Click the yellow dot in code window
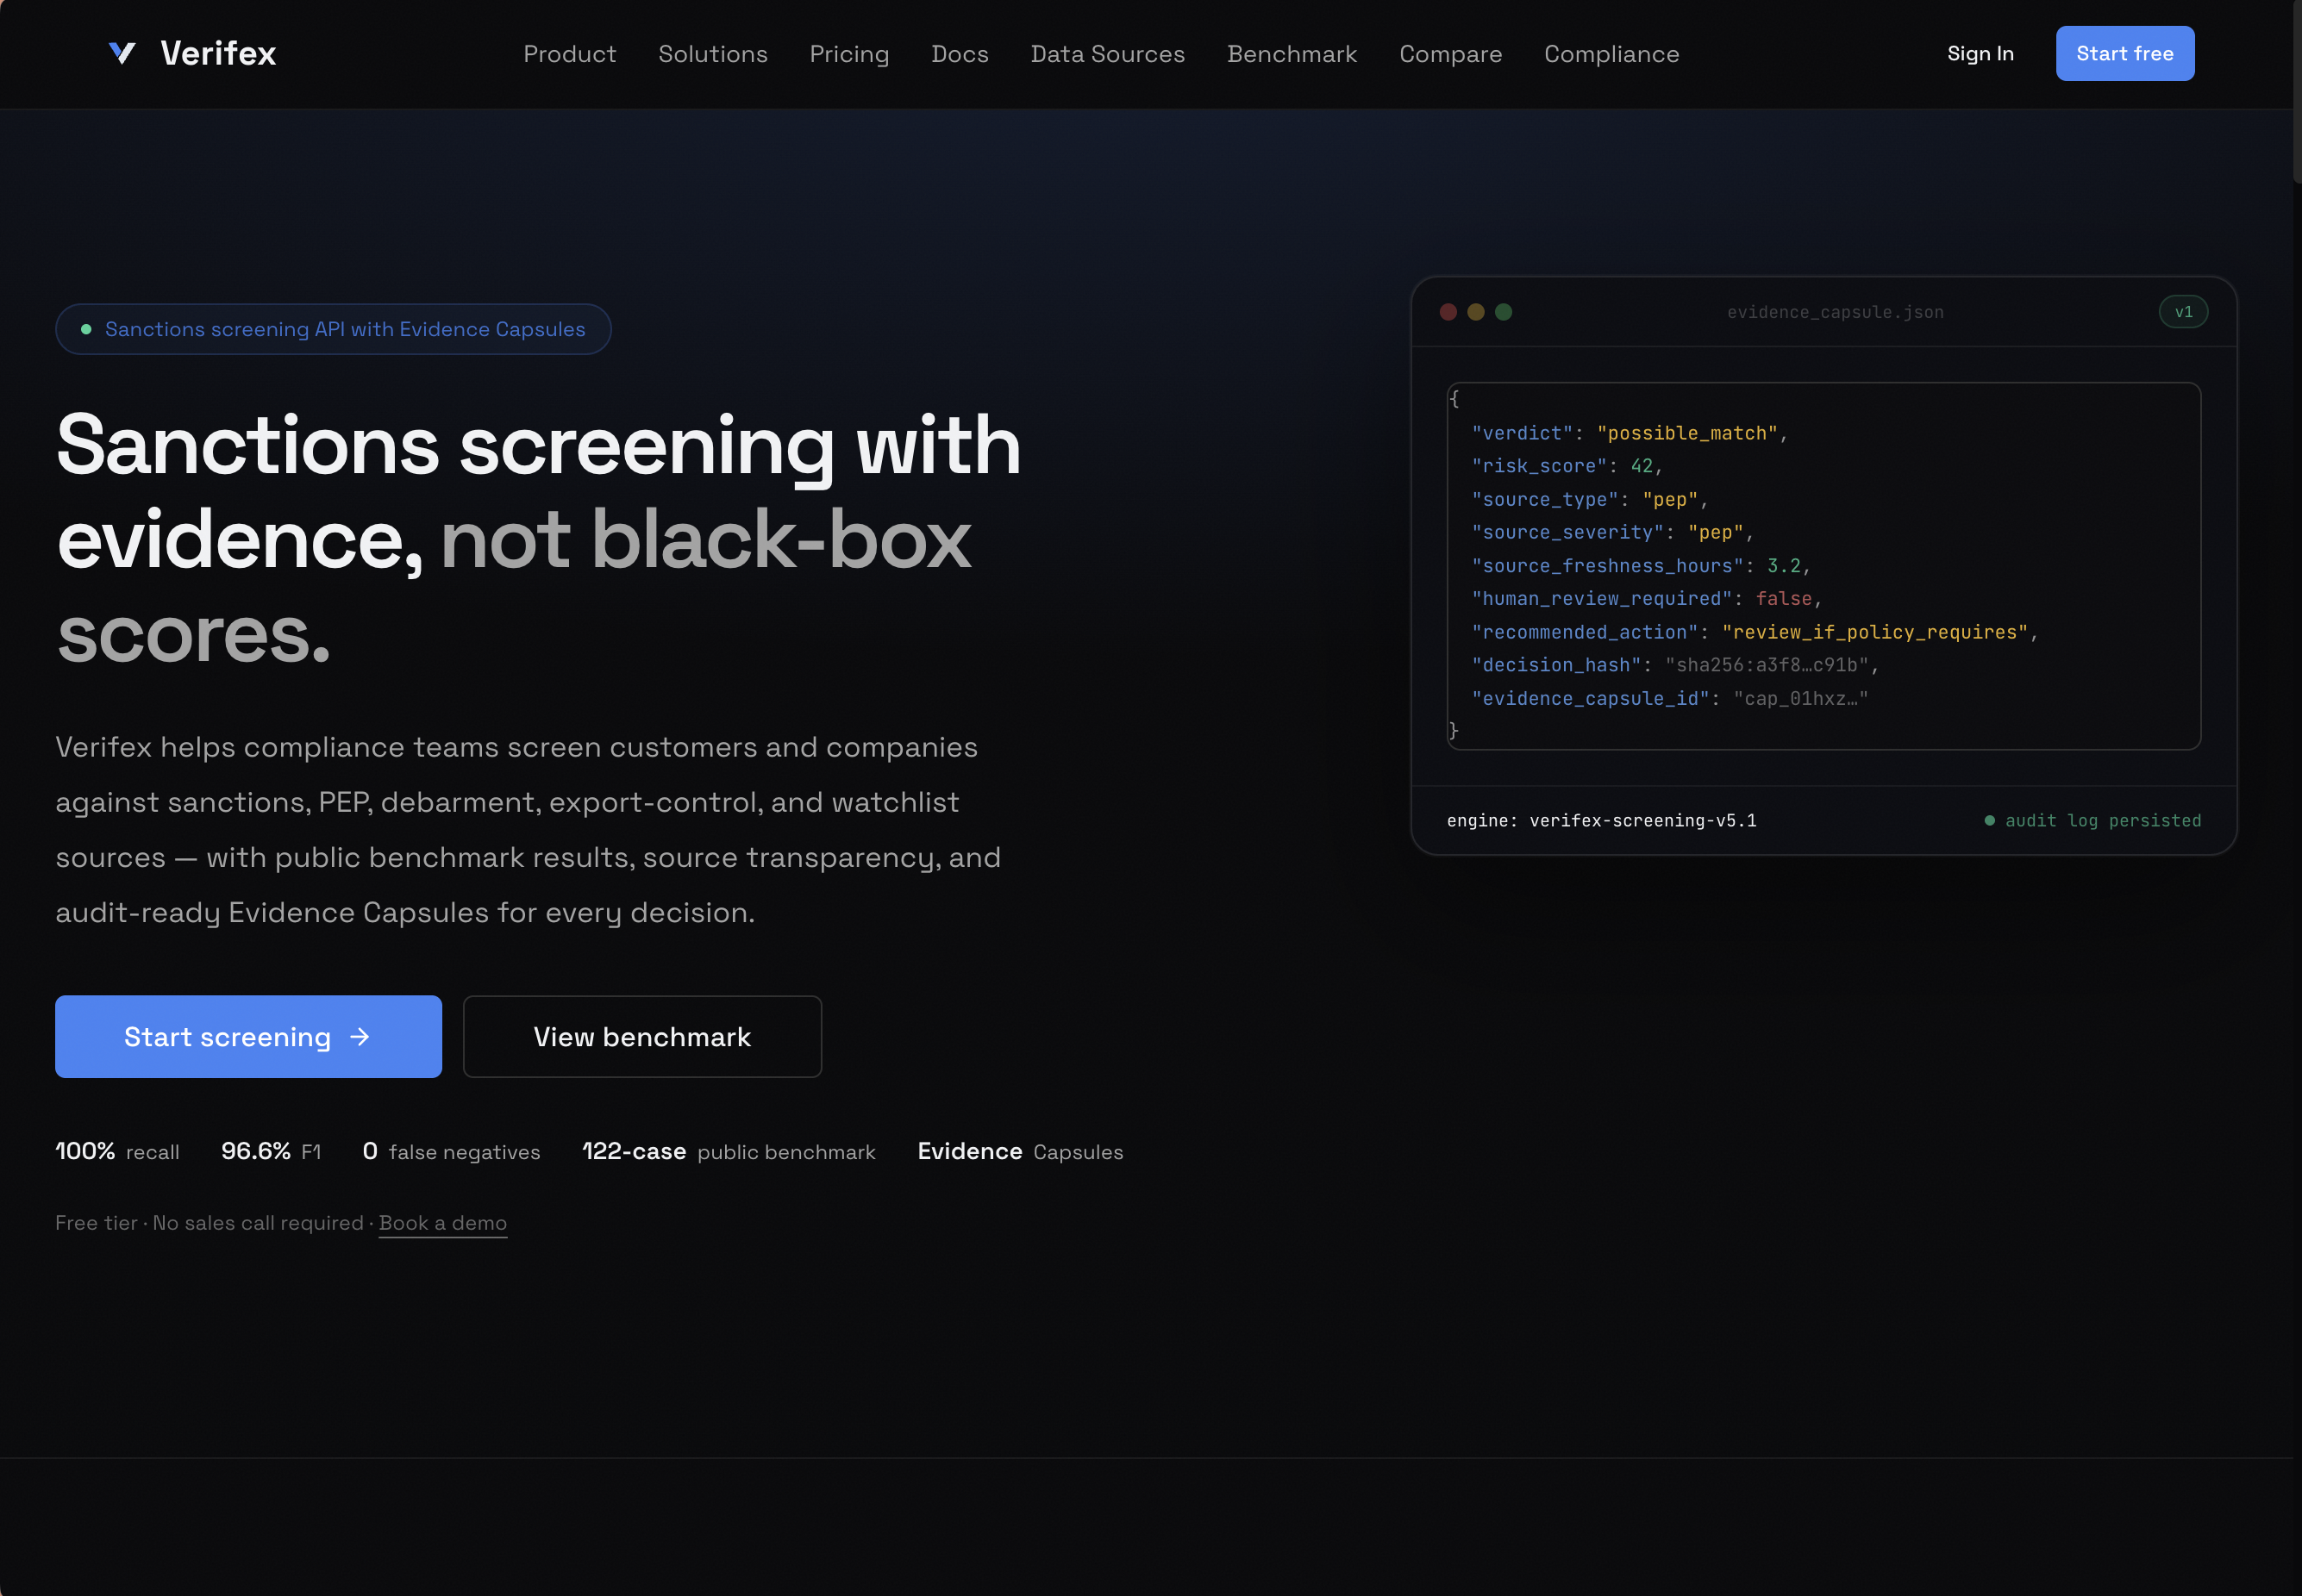The image size is (2302, 1596). pyautogui.click(x=1476, y=312)
